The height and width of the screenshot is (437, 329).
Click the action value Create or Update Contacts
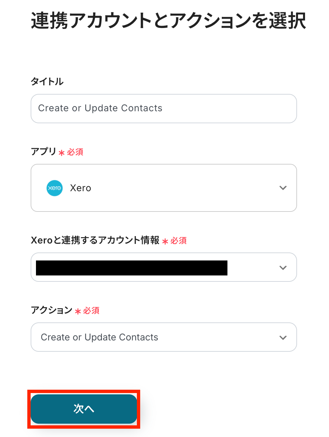pos(100,337)
